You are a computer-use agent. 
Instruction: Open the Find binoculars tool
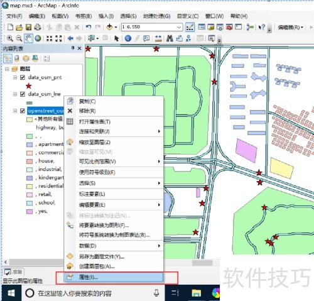[170, 38]
